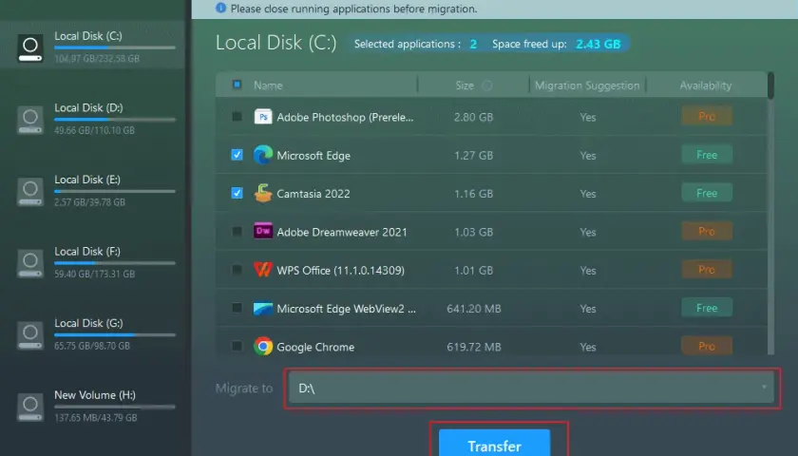The height and width of the screenshot is (456, 798).
Task: Click the Pro badge for Google Chrome
Action: point(707,346)
